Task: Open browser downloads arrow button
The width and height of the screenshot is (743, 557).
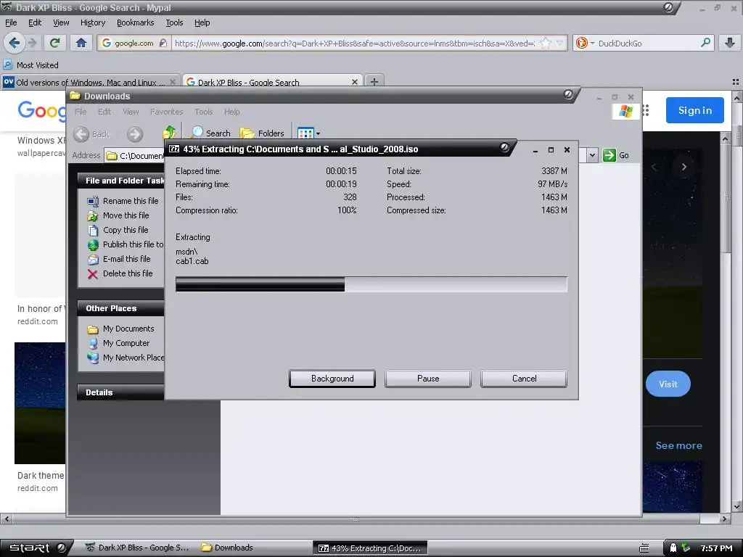Action: [730, 43]
